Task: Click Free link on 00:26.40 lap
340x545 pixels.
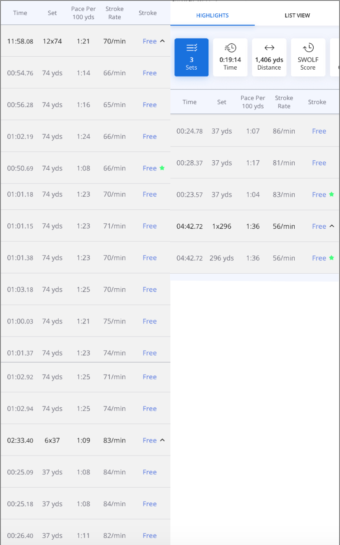Action: tap(149, 536)
